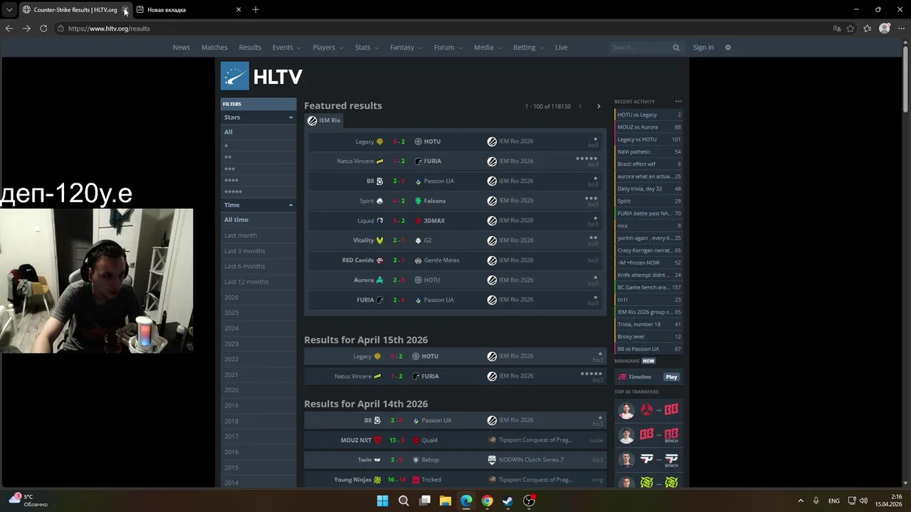Image resolution: width=911 pixels, height=512 pixels.
Task: Select All stars filter
Action: pyautogui.click(x=258, y=132)
